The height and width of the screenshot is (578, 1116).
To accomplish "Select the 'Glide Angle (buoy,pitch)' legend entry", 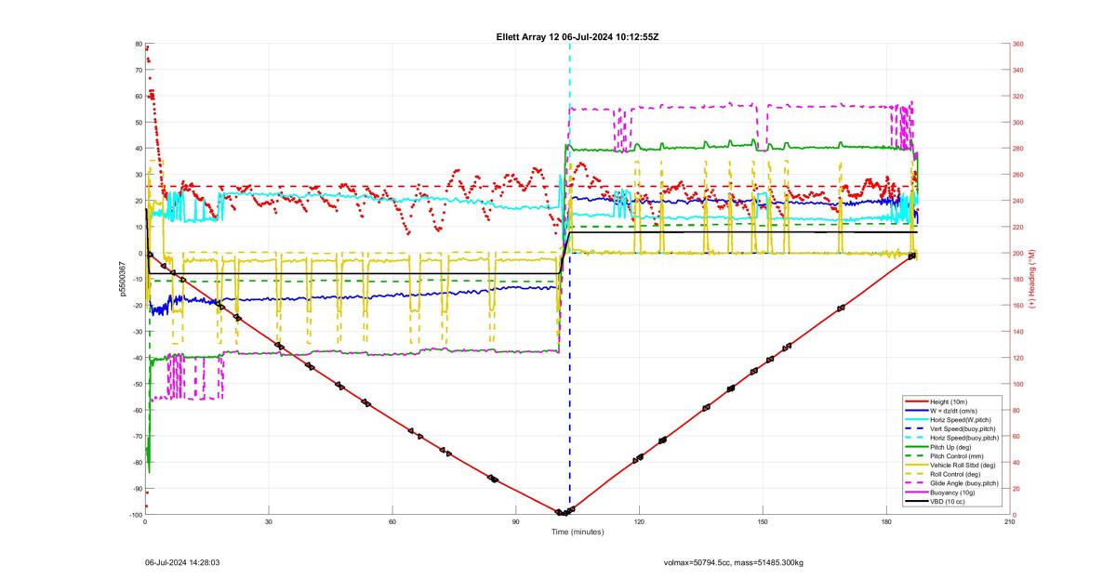I will 964,483.
